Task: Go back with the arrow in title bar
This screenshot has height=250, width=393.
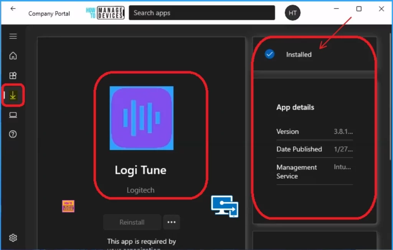Action: pyautogui.click(x=13, y=9)
